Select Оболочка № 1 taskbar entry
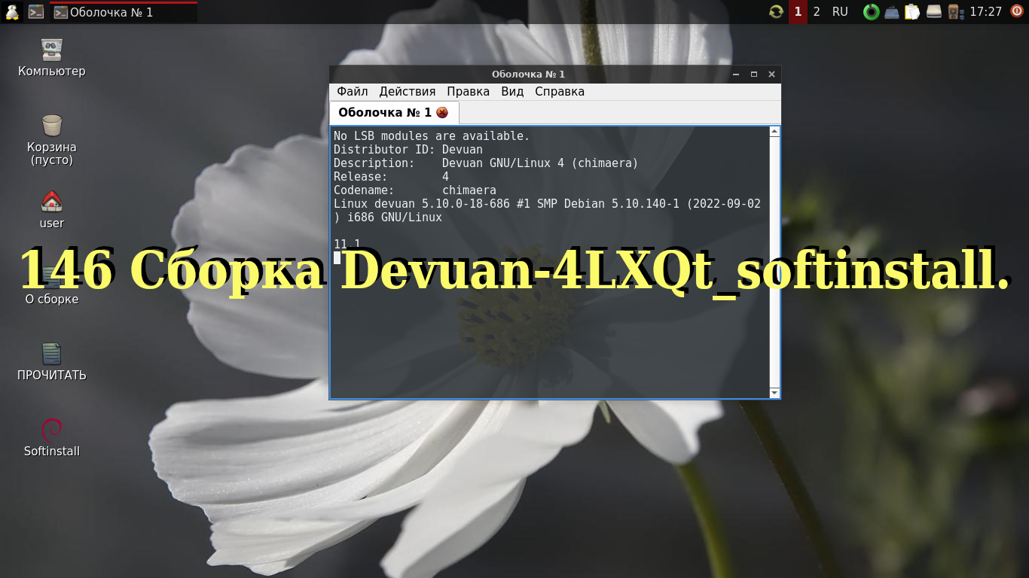1029x578 pixels. [124, 12]
